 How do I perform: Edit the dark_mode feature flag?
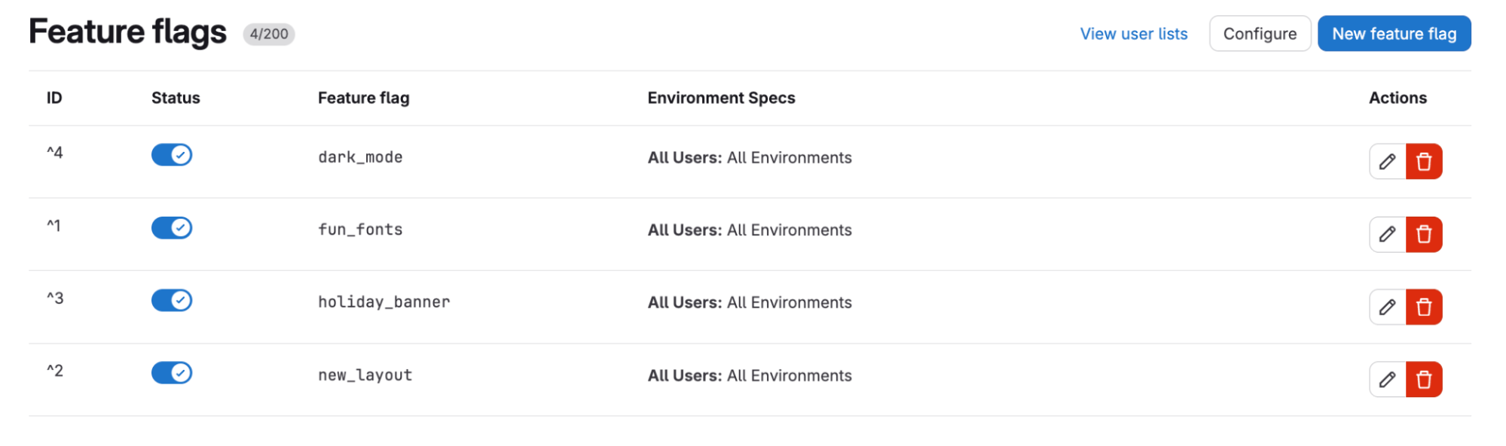1386,161
